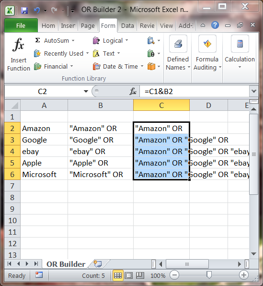Viewport: 263px width, 286px height.
Task: Redo the last action
Action: tap(54, 10)
